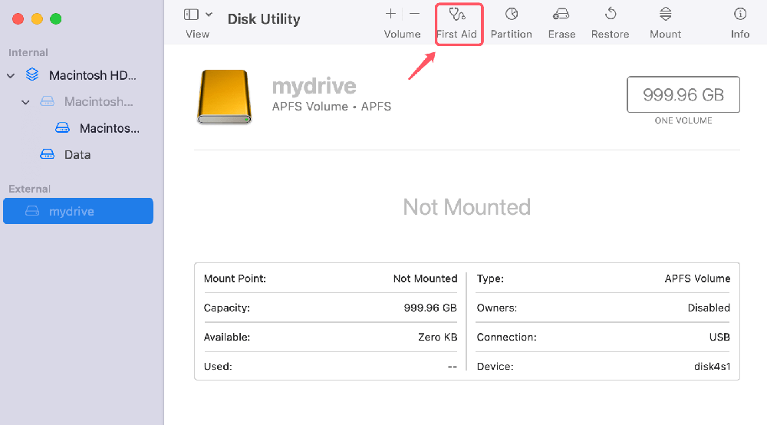
Task: Click the 999.96 GB capacity box
Action: (x=683, y=95)
